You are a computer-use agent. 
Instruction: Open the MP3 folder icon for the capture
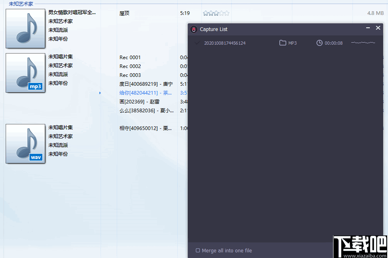[x=282, y=43]
